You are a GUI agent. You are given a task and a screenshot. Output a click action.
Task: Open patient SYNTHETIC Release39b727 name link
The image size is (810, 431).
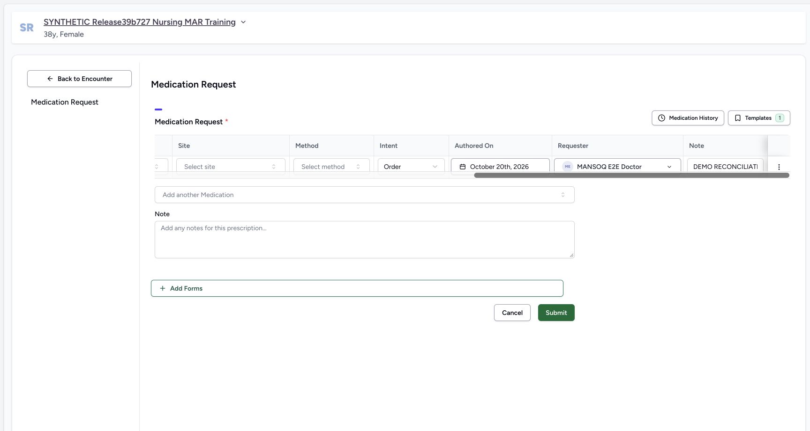(140, 22)
